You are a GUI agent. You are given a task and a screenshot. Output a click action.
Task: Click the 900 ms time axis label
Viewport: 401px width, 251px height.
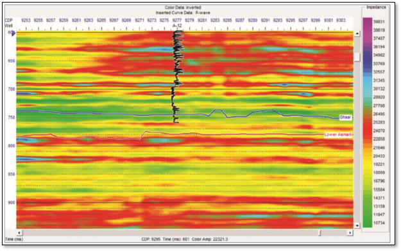12,202
